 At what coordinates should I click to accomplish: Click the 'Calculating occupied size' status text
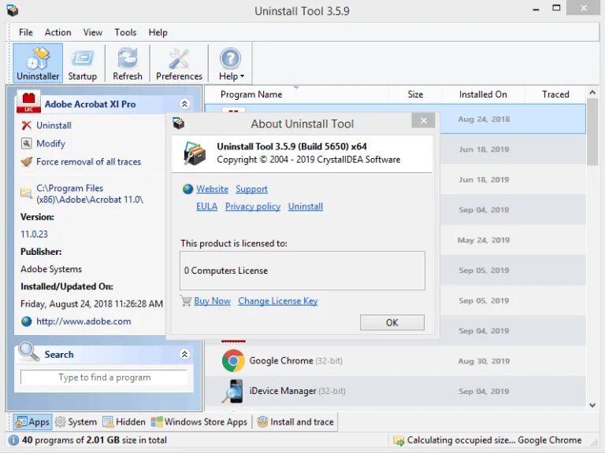pos(494,440)
